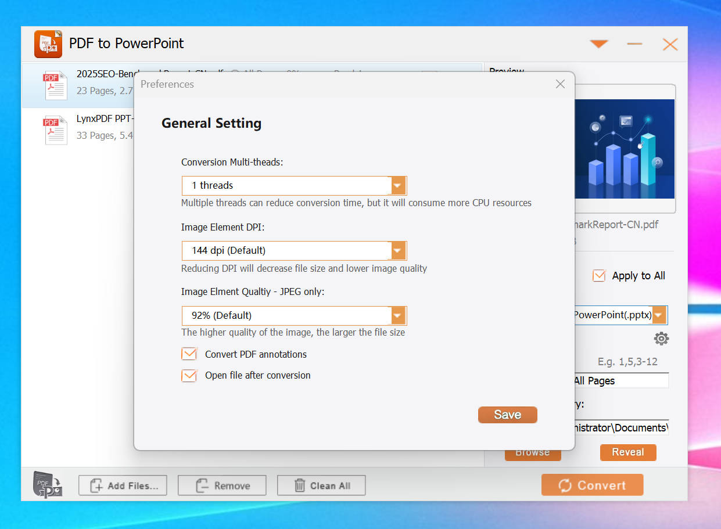
Task: Close the Preferences dialog with X
Action: (560, 84)
